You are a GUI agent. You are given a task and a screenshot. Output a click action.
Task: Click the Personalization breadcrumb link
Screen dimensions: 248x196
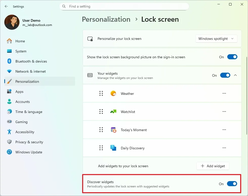[106, 19]
